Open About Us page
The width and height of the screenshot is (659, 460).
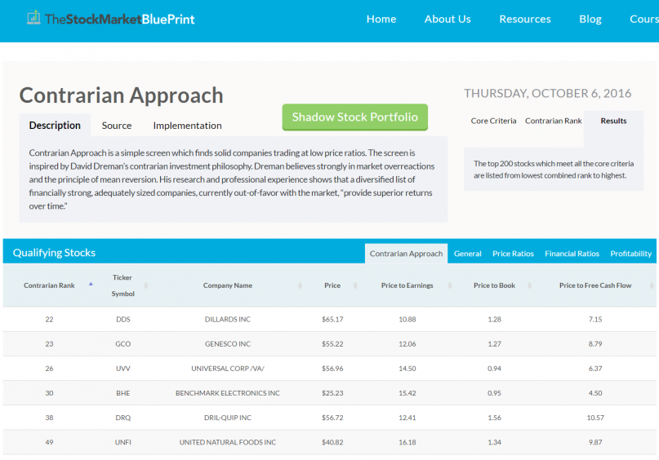coord(447,19)
